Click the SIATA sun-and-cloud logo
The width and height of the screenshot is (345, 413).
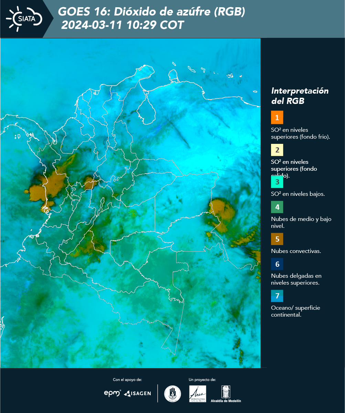tap(24, 19)
